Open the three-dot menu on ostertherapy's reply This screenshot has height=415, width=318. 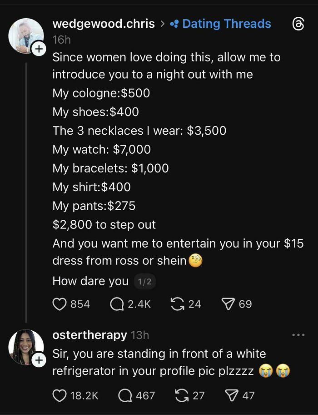click(x=298, y=335)
